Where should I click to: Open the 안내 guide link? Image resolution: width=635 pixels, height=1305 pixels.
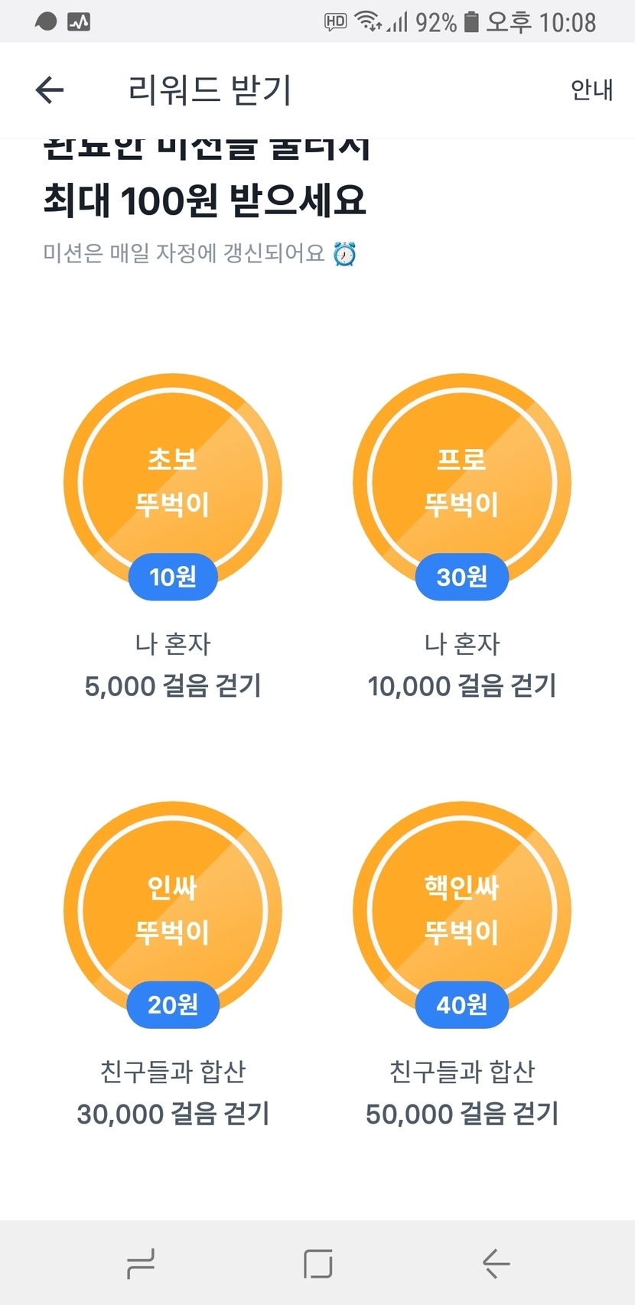[591, 90]
